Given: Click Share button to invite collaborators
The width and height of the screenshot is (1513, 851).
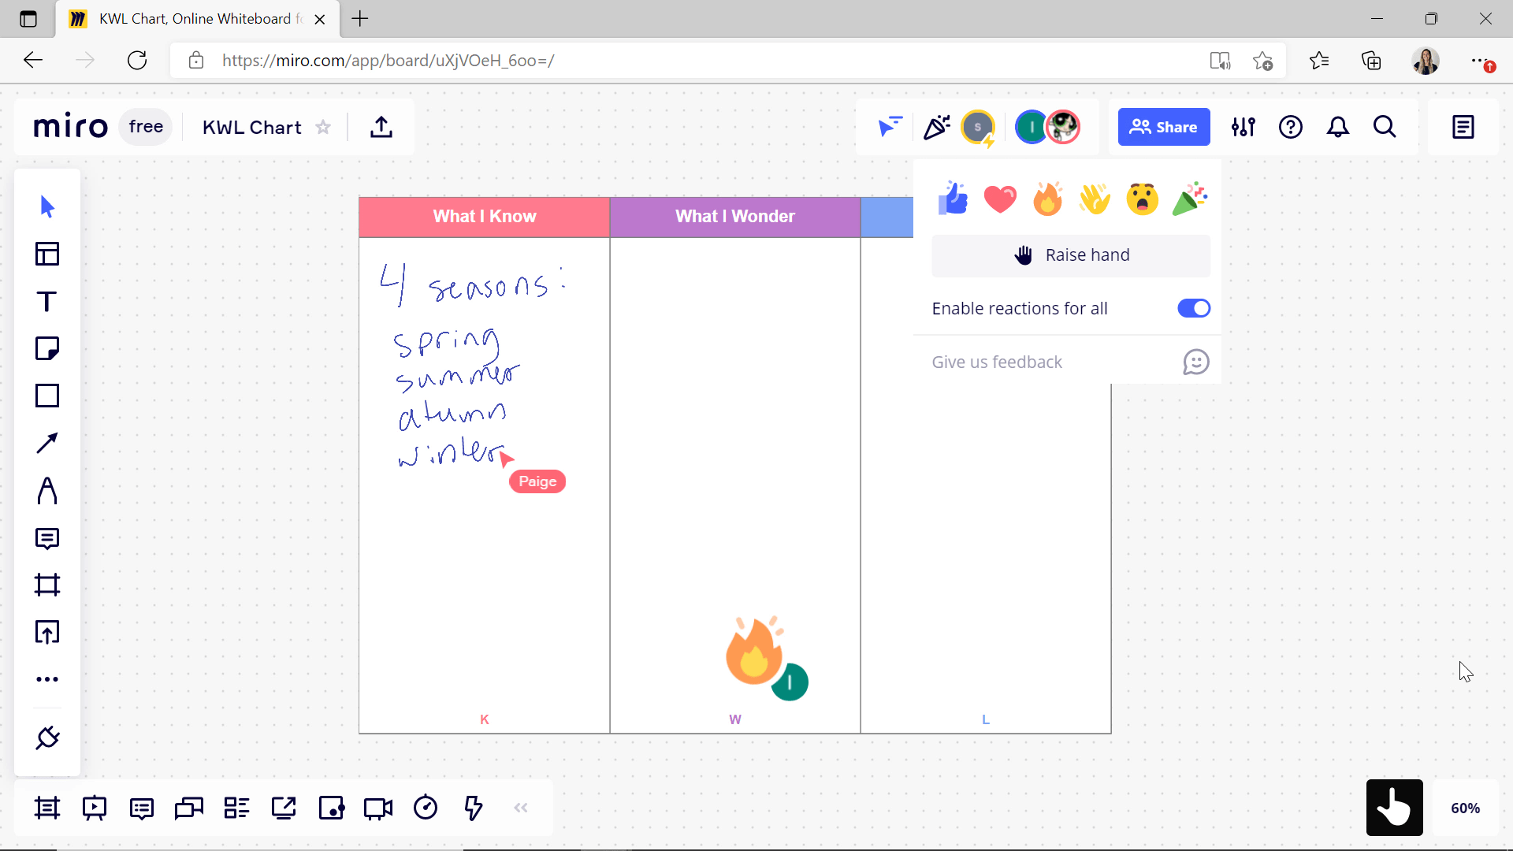Looking at the screenshot, I should [x=1164, y=127].
